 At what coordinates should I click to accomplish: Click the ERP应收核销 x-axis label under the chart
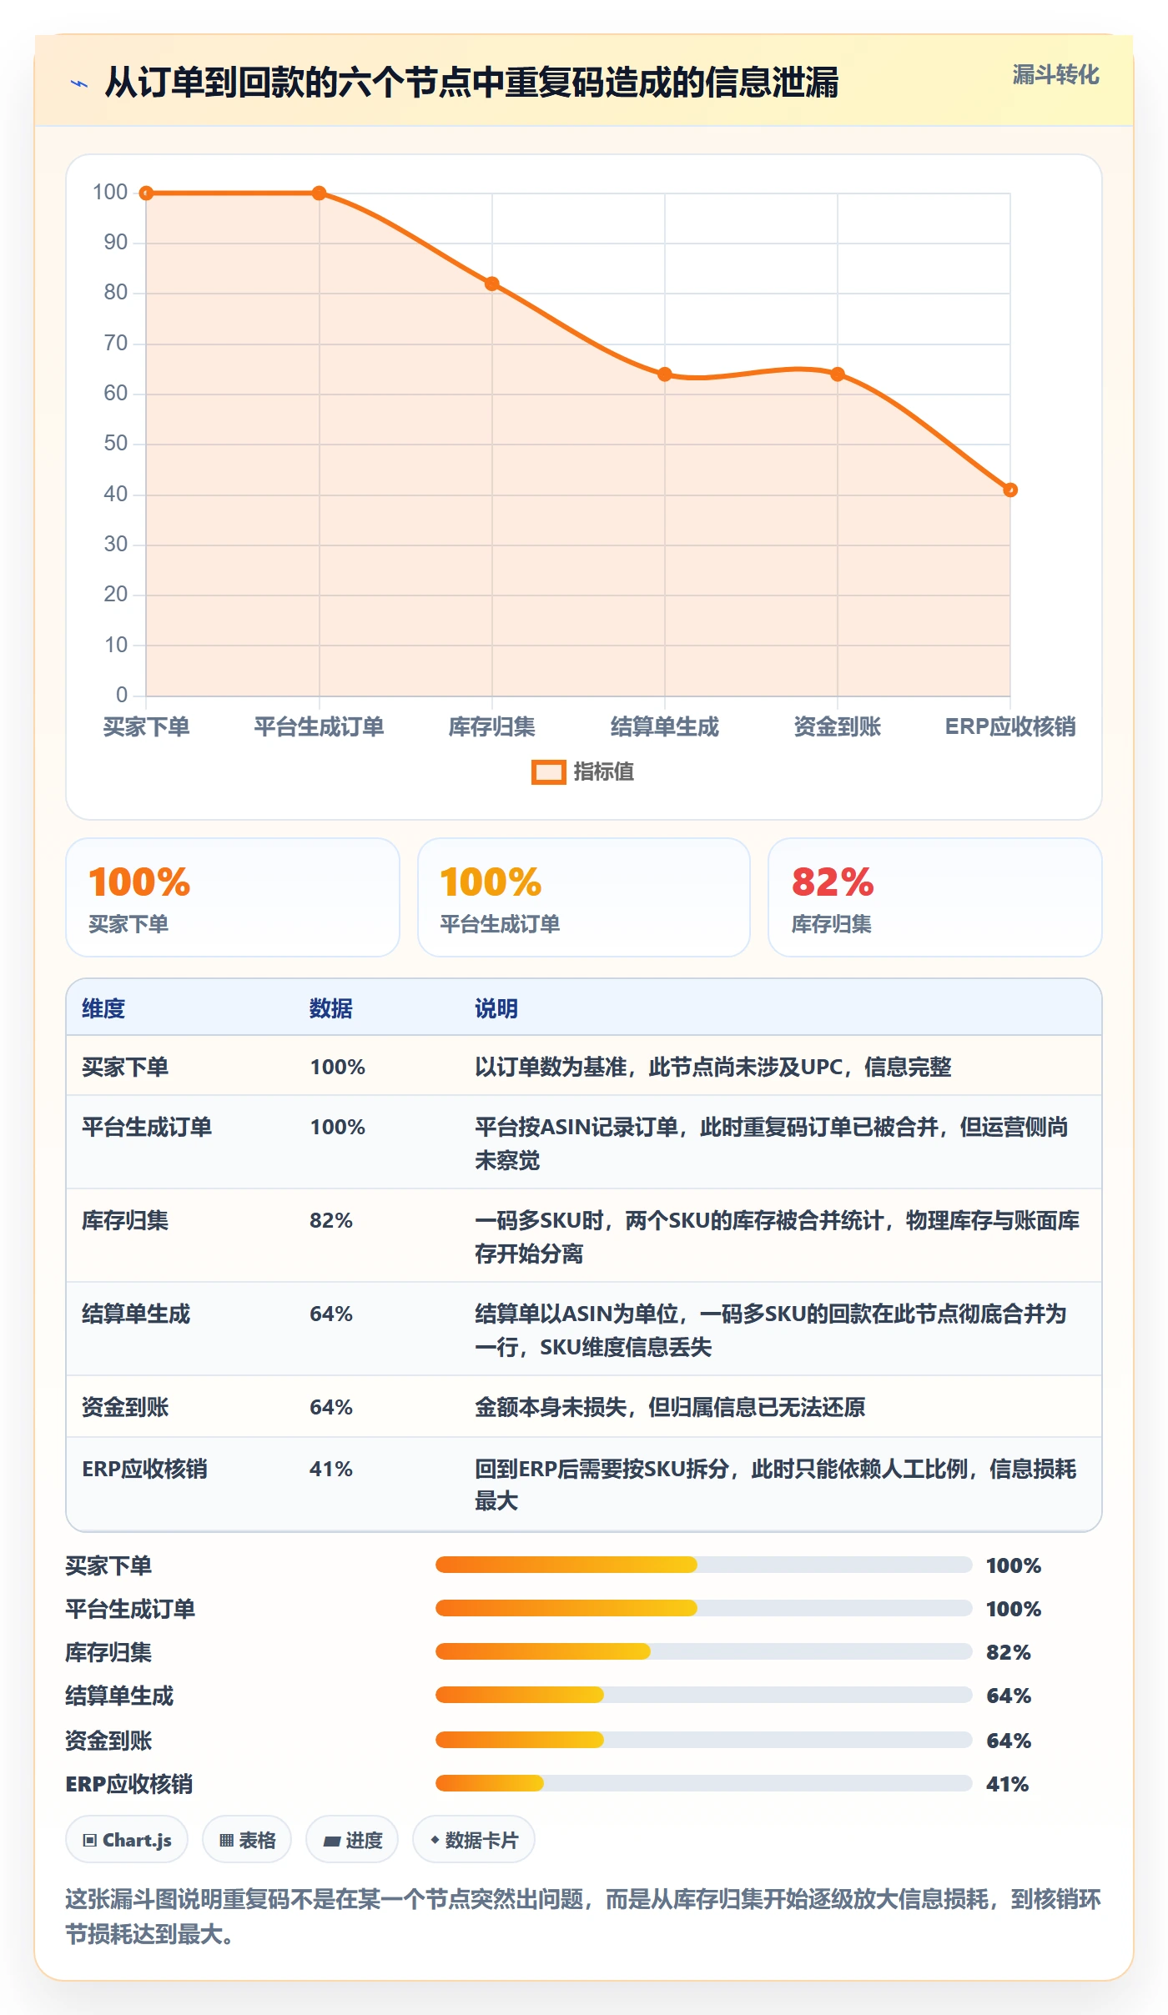click(1010, 726)
